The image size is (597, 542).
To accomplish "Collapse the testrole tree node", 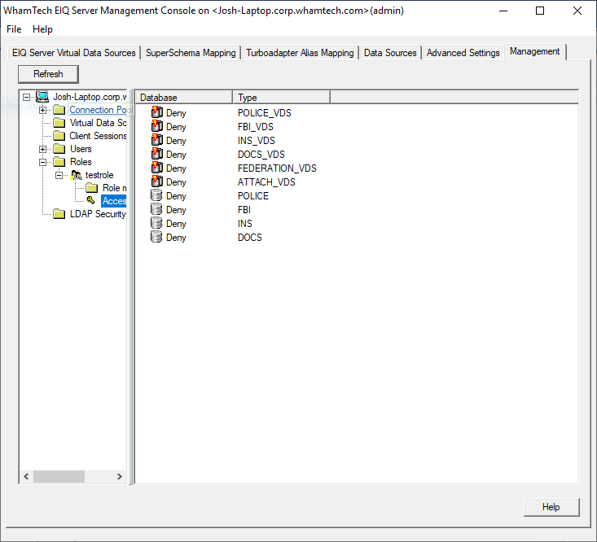I will pos(59,175).
